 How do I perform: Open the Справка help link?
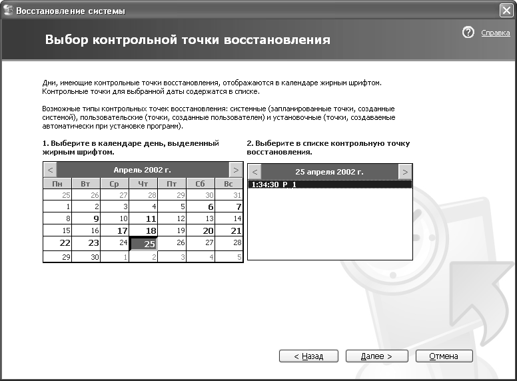(x=495, y=33)
